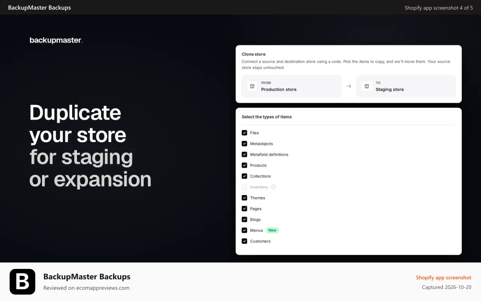Uncheck the Customers checkbox

pos(245,241)
